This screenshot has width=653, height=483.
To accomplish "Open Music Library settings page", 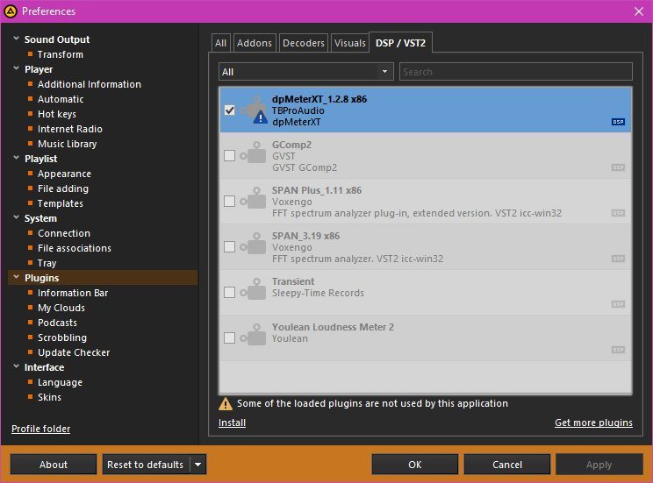I will pyautogui.click(x=68, y=144).
